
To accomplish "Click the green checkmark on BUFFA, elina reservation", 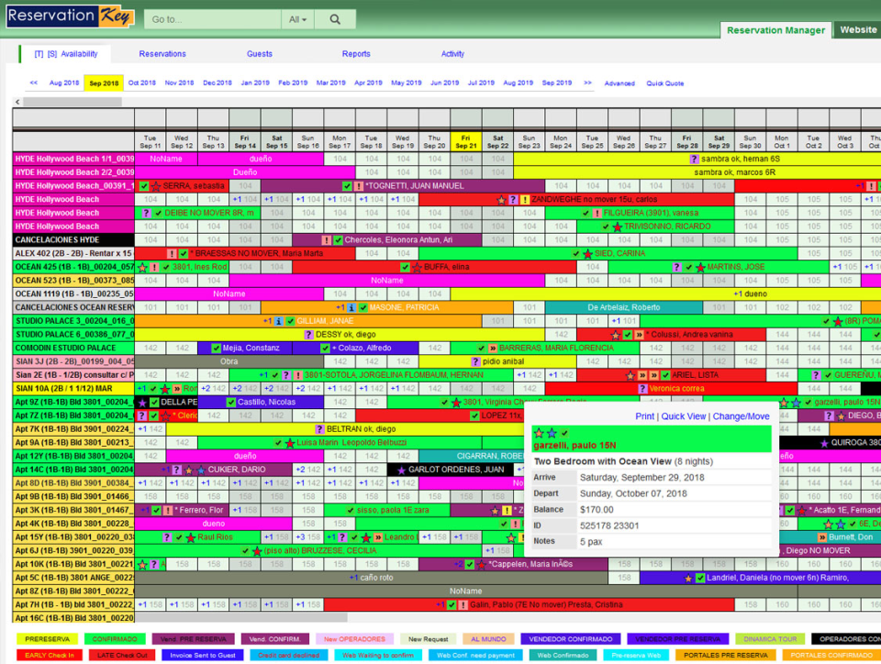I will pyautogui.click(x=406, y=267).
